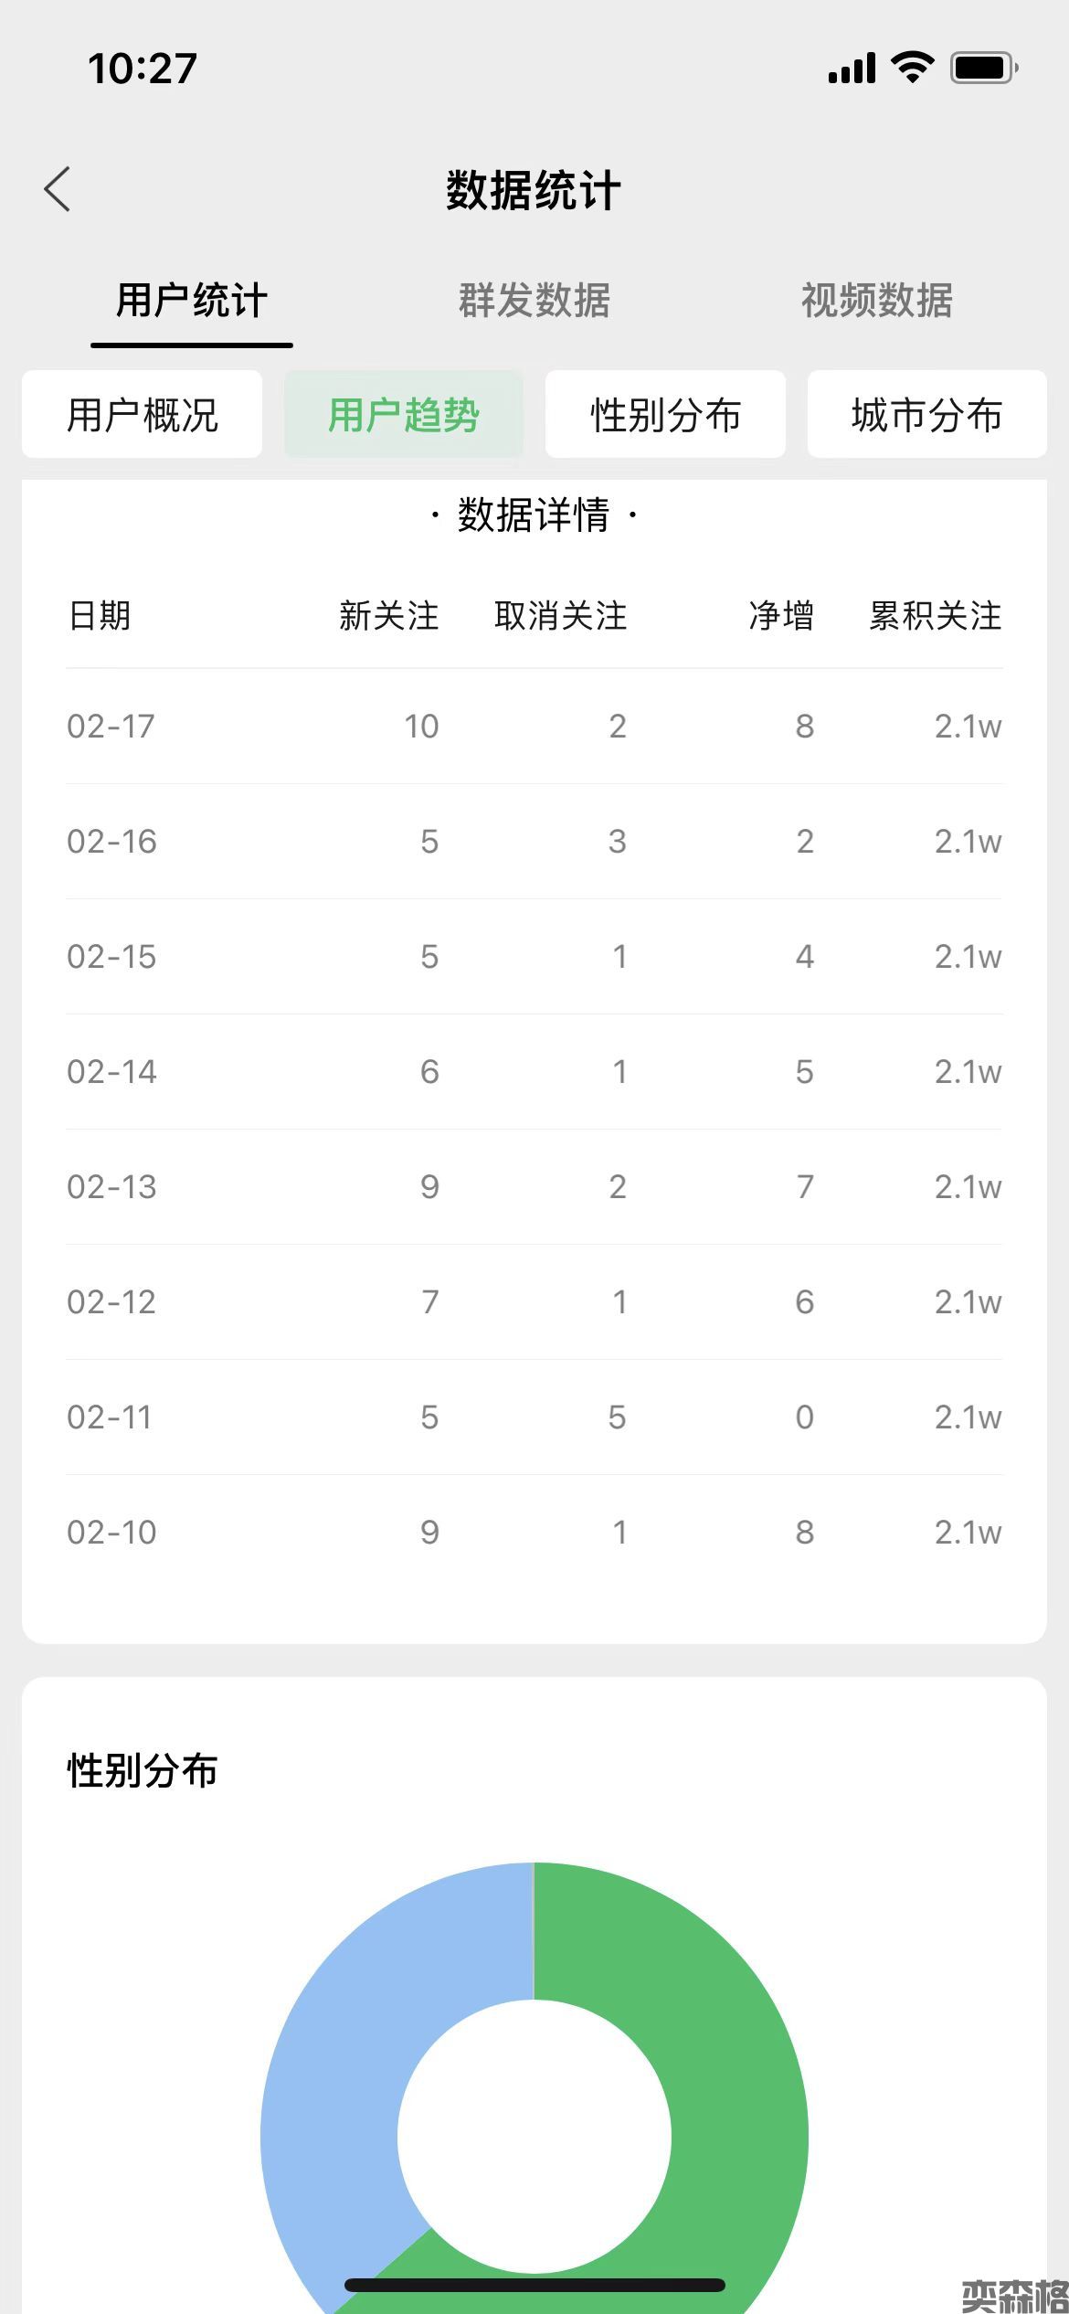
Task: Tap the back arrow icon
Action: [58, 190]
